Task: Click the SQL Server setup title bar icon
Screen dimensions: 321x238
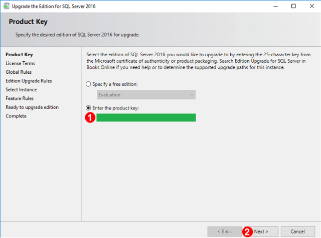Action: [x=7, y=6]
